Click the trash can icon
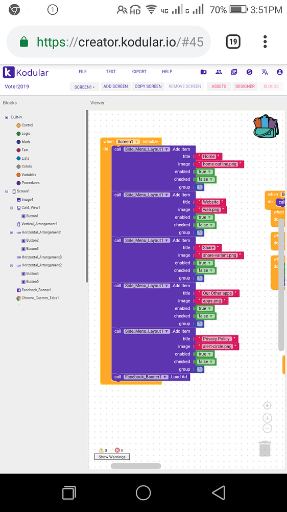This screenshot has height=512, width=287. (265, 449)
